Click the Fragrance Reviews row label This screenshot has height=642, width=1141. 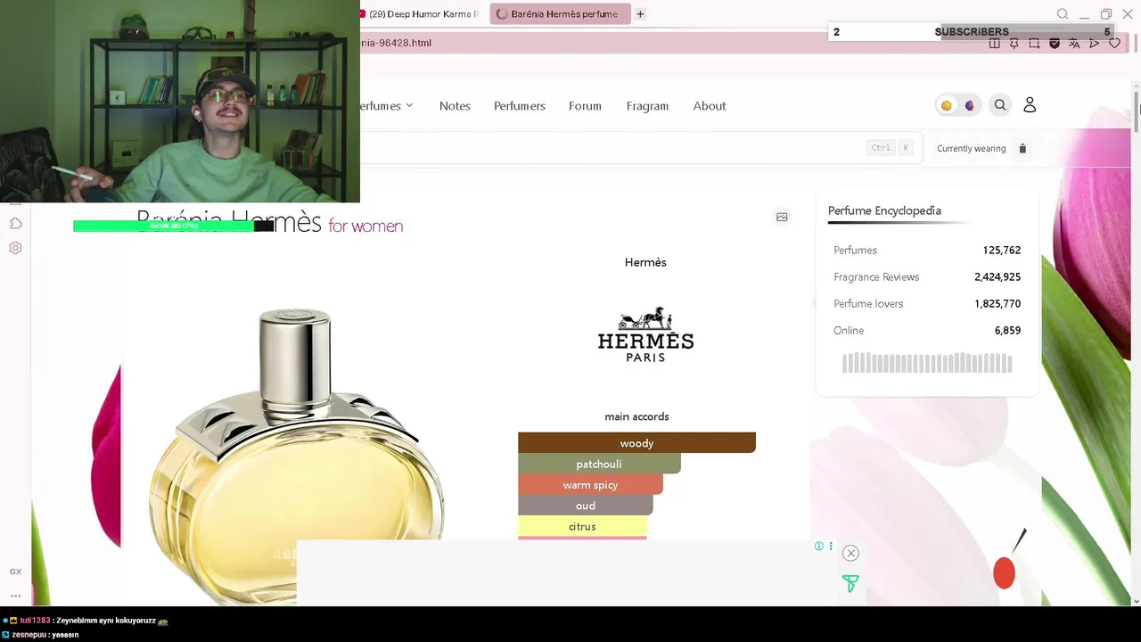point(876,277)
